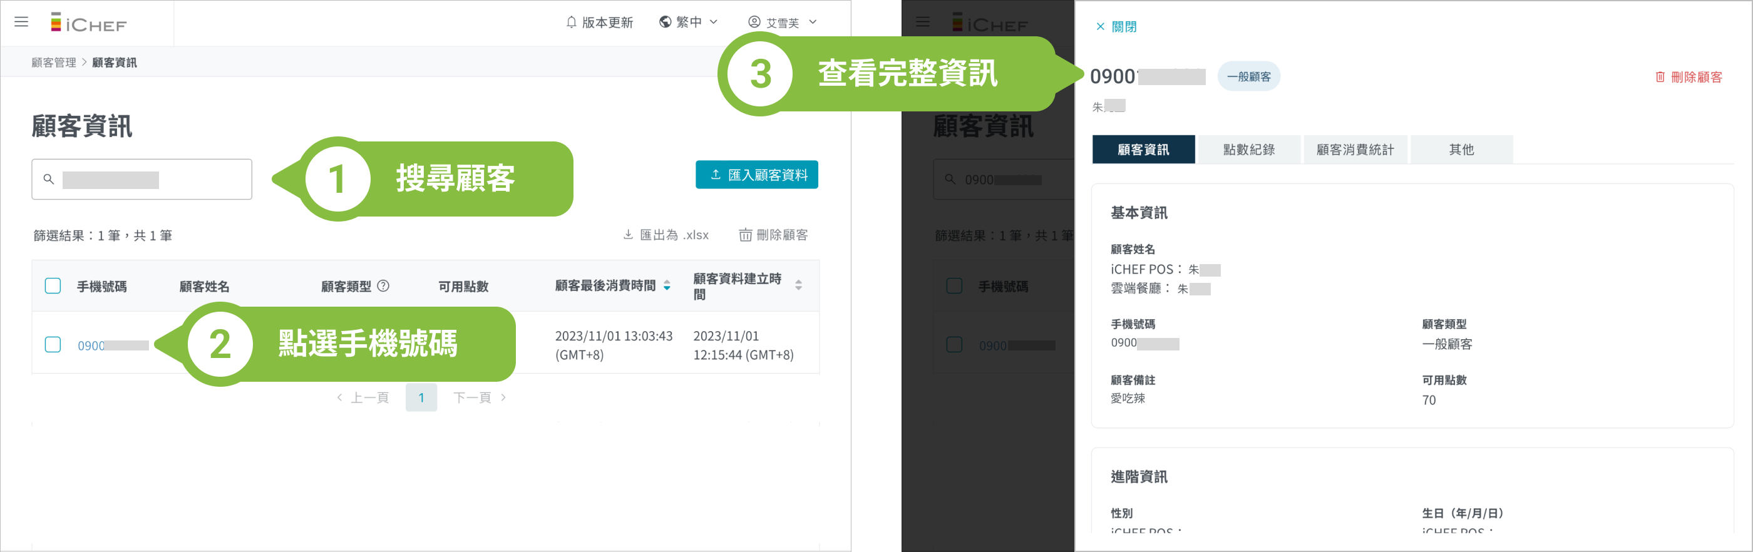Click the user account avatar icon
The width and height of the screenshot is (1753, 552).
(x=754, y=23)
